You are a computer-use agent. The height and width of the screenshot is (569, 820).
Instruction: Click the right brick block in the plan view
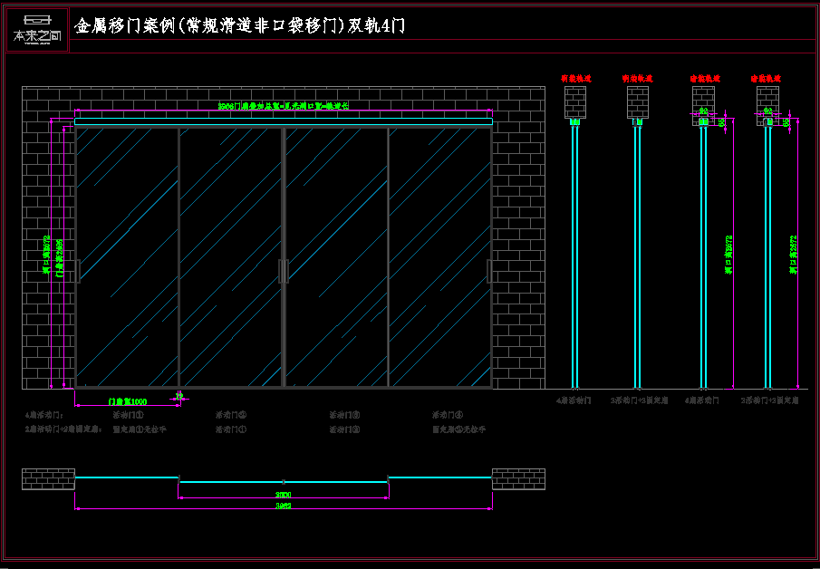click(x=518, y=478)
